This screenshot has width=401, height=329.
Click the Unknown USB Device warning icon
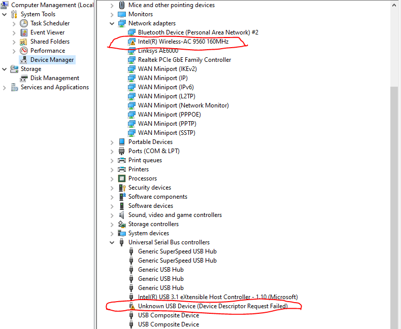point(131,306)
